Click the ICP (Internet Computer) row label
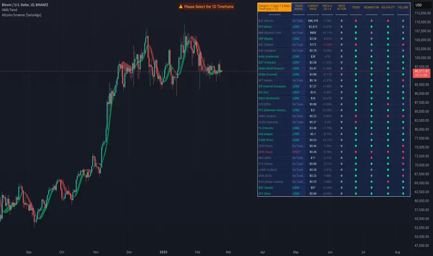The height and width of the screenshot is (256, 433). [272, 87]
